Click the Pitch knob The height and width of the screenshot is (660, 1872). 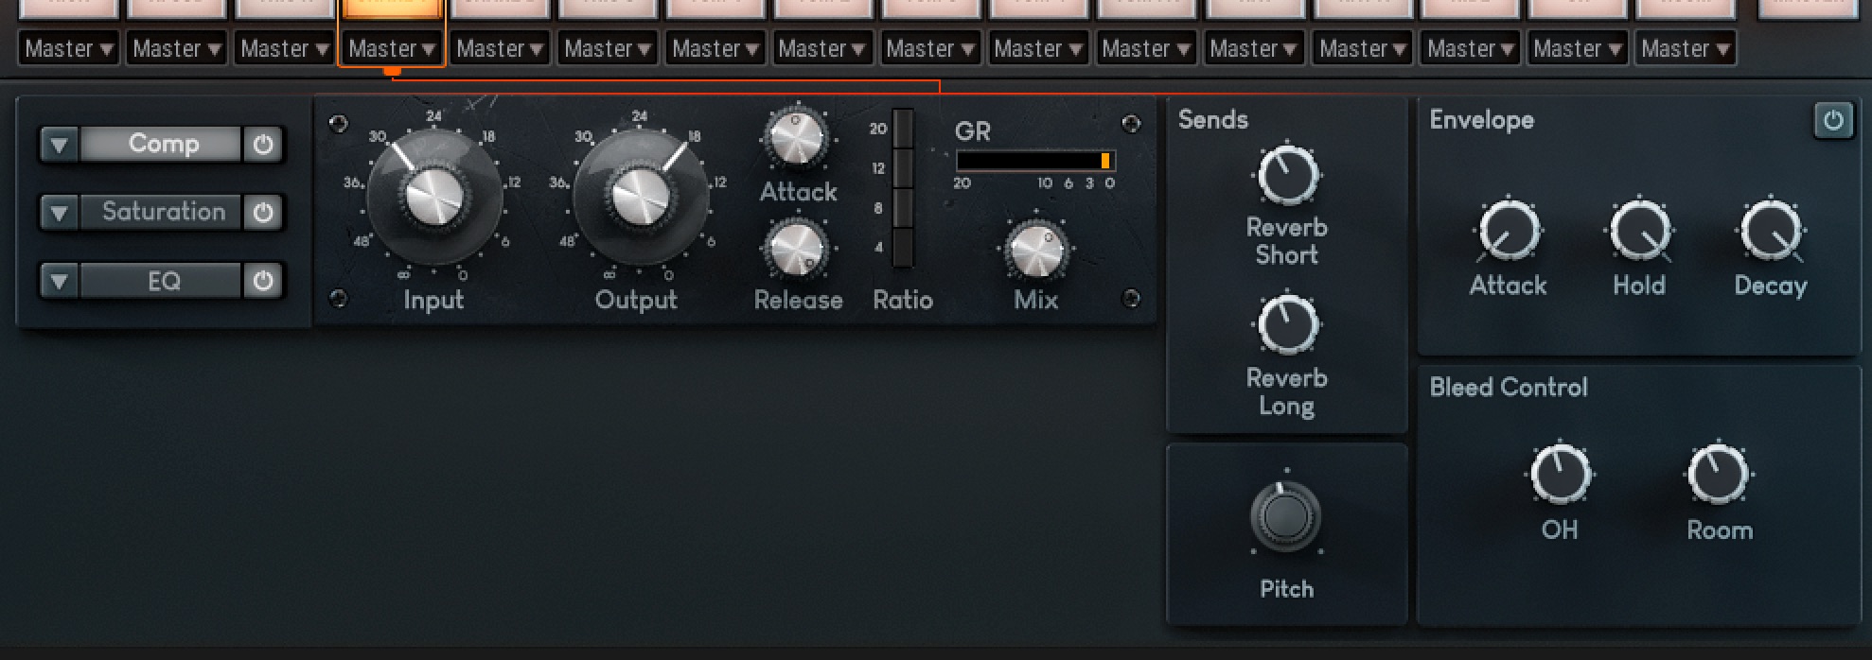click(x=1285, y=516)
